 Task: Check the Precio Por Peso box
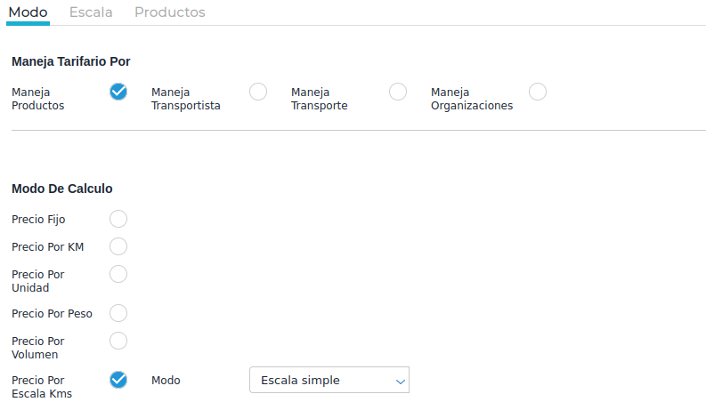click(x=118, y=313)
